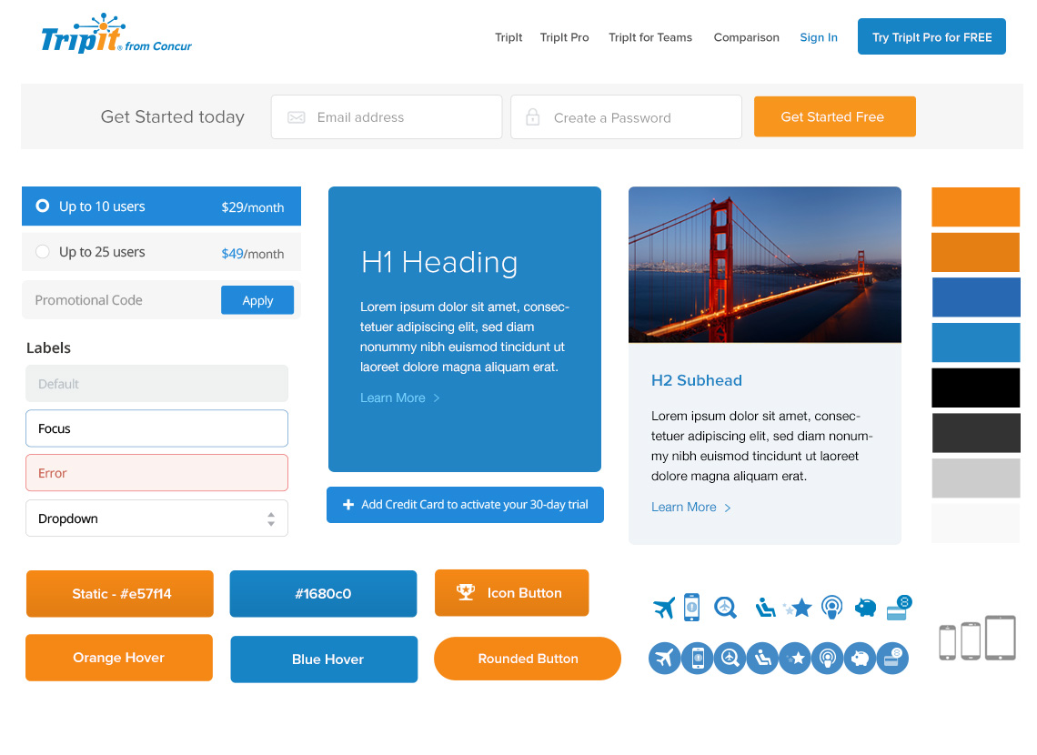Select the black color swatch on the right

coord(975,388)
